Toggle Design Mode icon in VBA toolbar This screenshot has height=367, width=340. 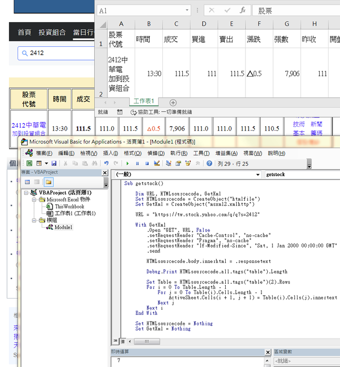(x=157, y=163)
